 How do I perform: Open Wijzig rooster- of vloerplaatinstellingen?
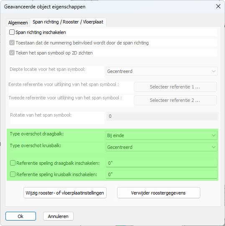[x=65, y=193]
